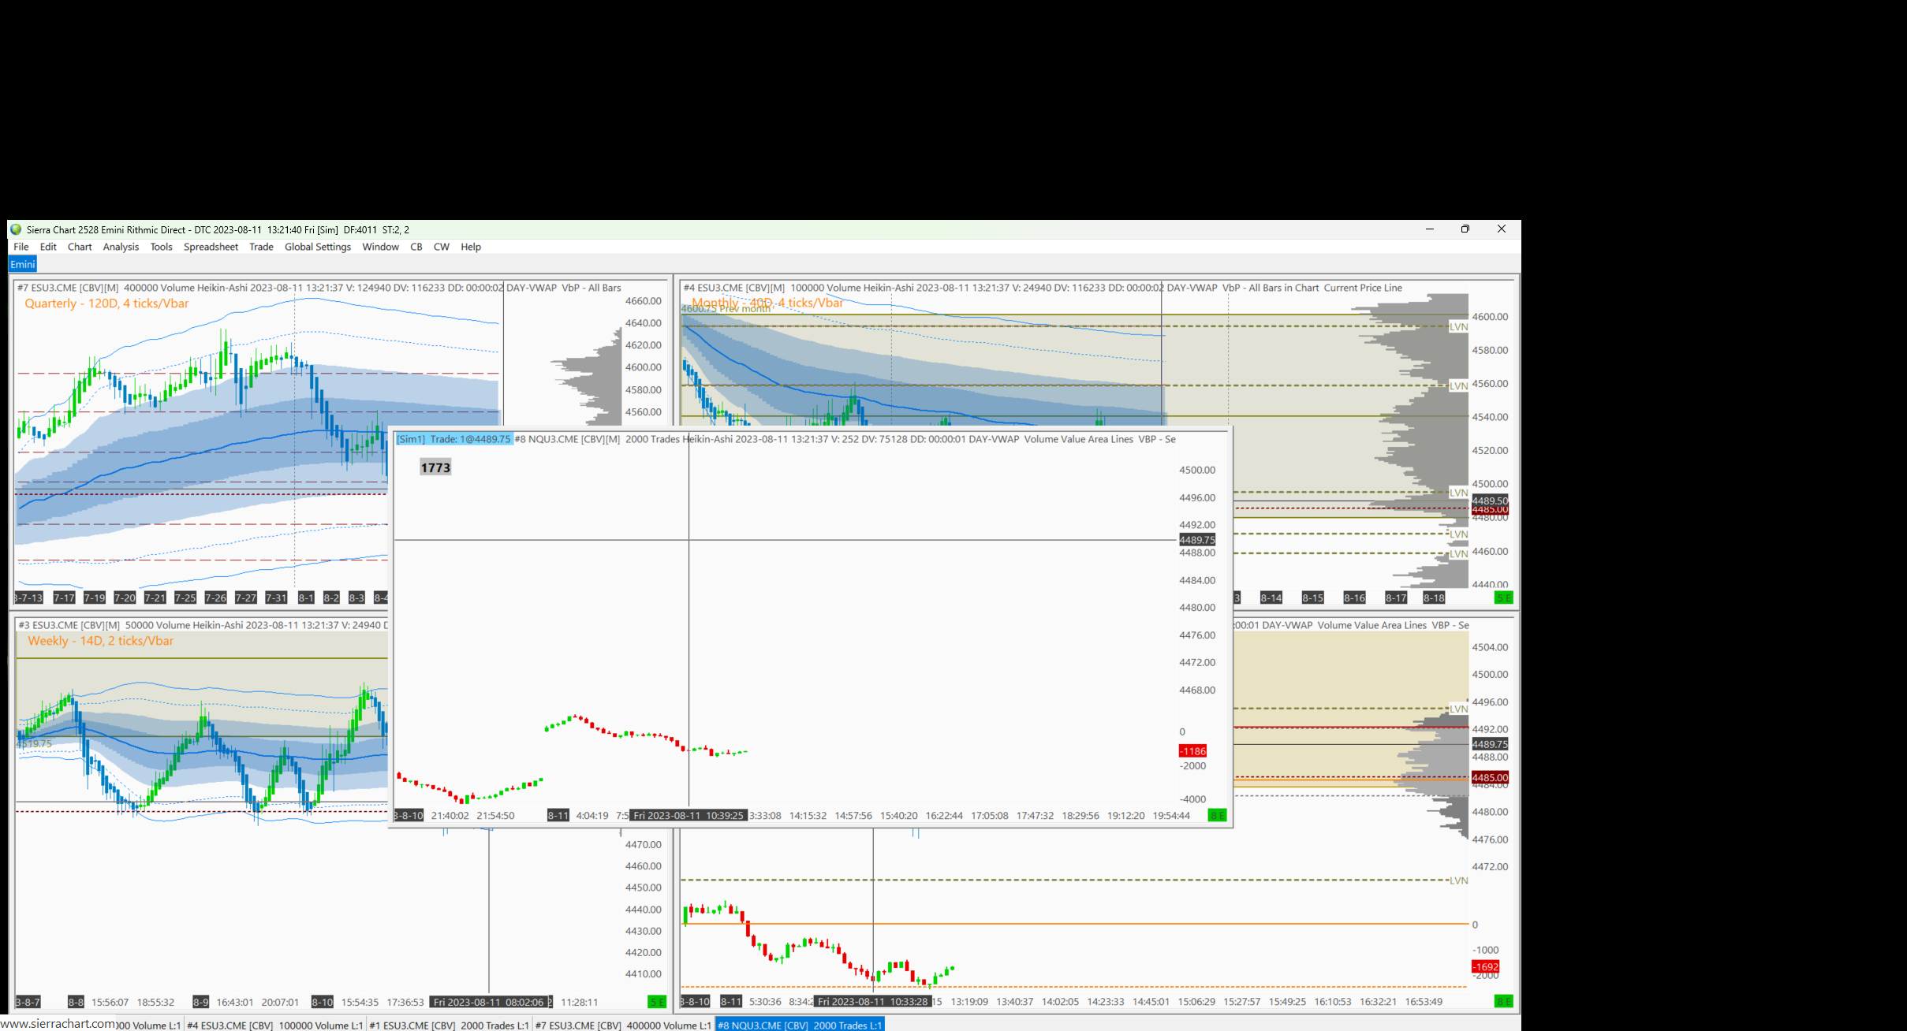Switch to #1 ESU3.CME 2000 Trades tab
Image resolution: width=1907 pixels, height=1031 pixels.
click(x=448, y=1025)
